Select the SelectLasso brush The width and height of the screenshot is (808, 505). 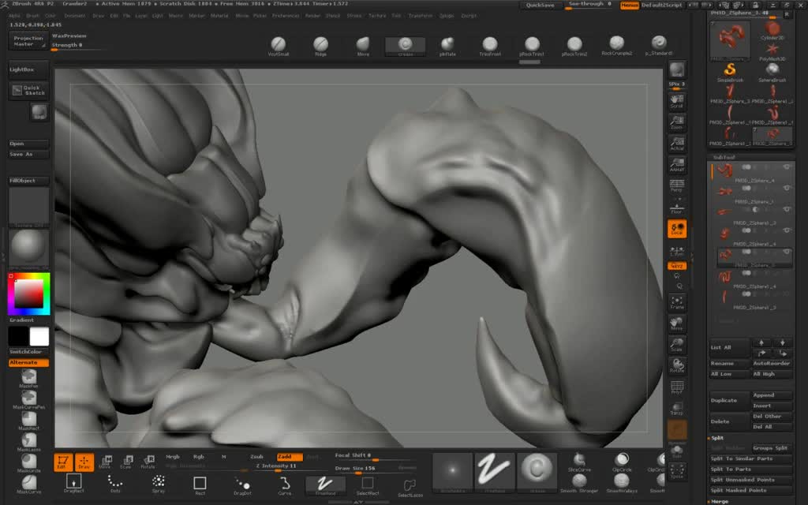point(410,486)
